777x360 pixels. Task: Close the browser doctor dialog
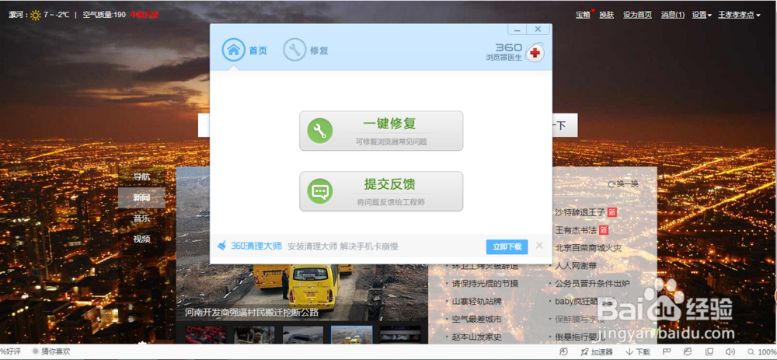538,30
